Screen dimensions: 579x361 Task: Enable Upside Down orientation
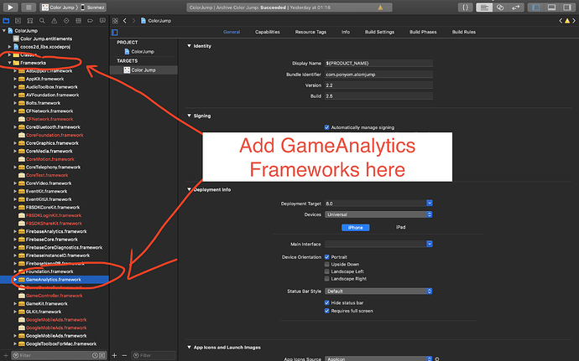point(326,265)
